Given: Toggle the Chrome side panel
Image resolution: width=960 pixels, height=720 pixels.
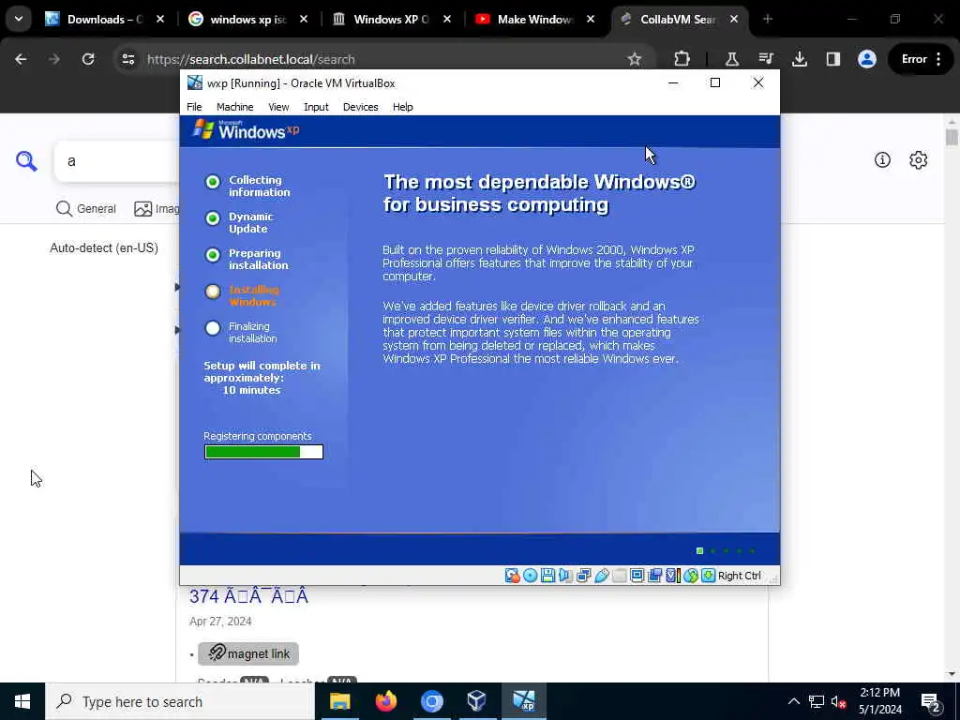Looking at the screenshot, I should pyautogui.click(x=833, y=59).
